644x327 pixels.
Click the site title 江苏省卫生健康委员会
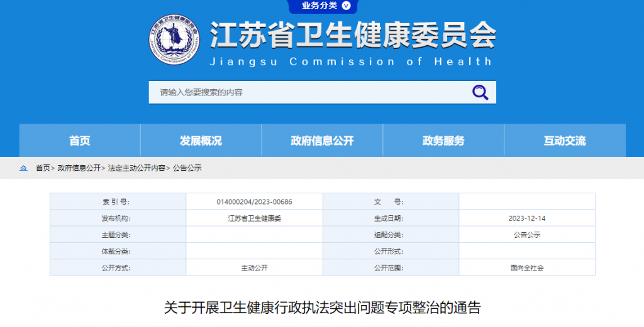click(x=353, y=35)
